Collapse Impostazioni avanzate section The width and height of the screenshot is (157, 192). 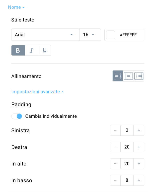37,92
